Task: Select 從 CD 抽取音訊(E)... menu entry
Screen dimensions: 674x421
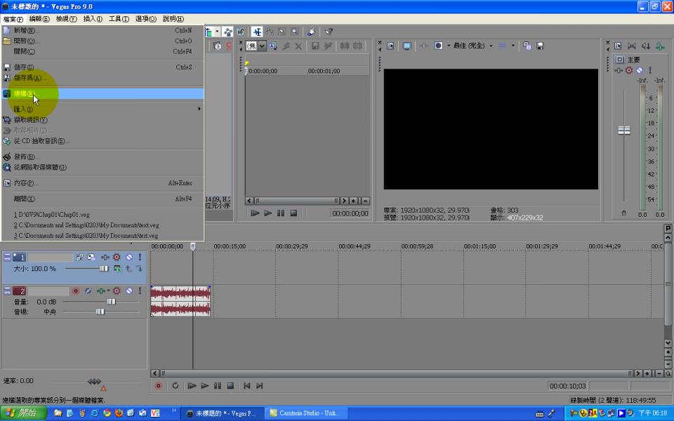Action: [x=41, y=141]
